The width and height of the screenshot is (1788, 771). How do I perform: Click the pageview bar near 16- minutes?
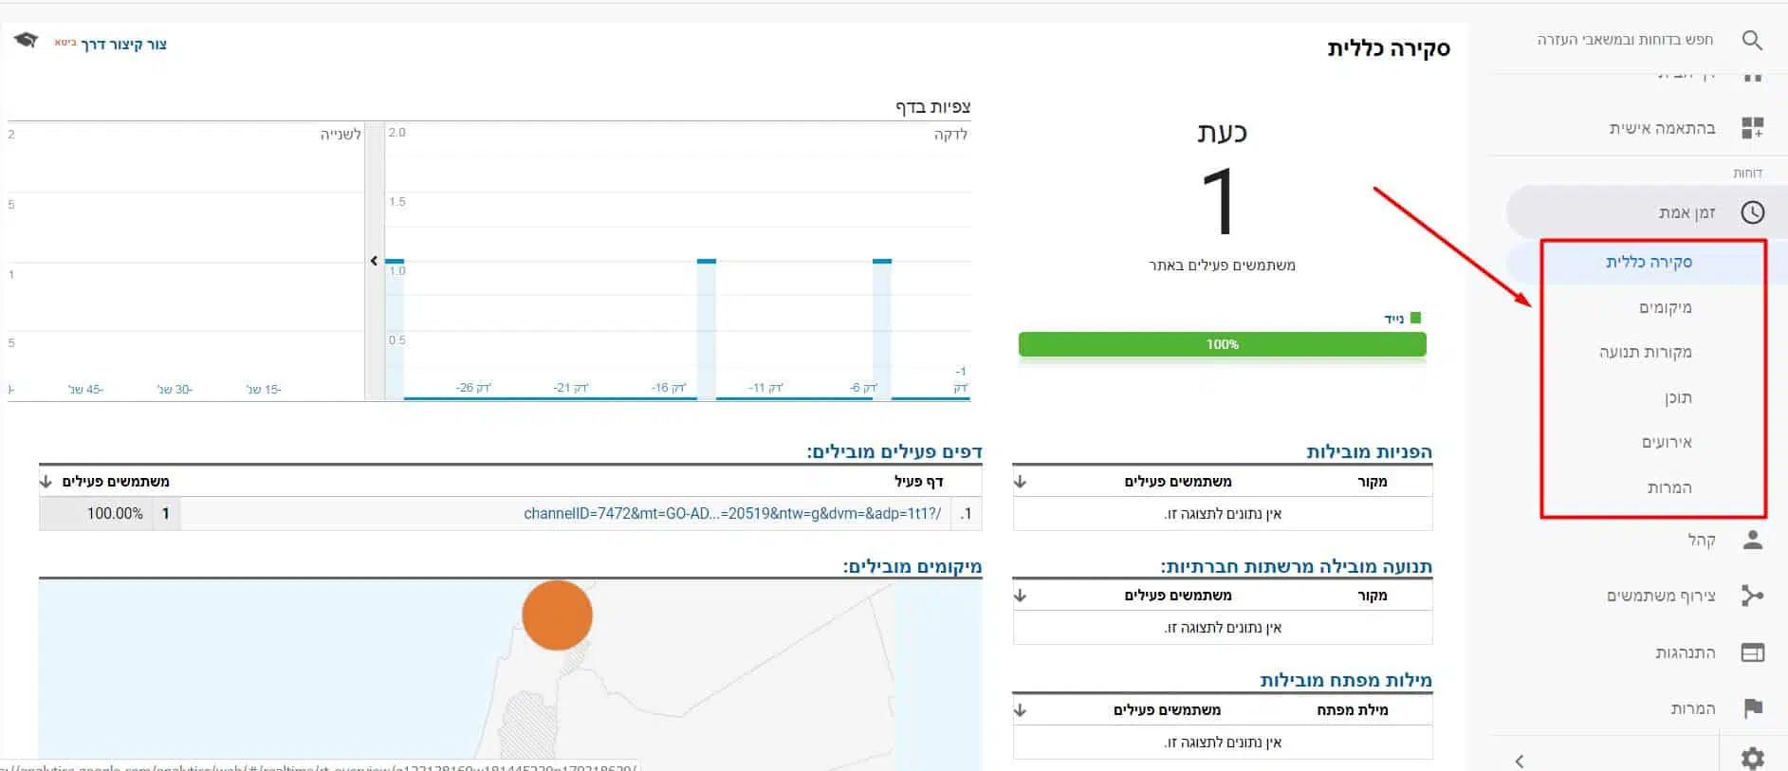point(706,328)
